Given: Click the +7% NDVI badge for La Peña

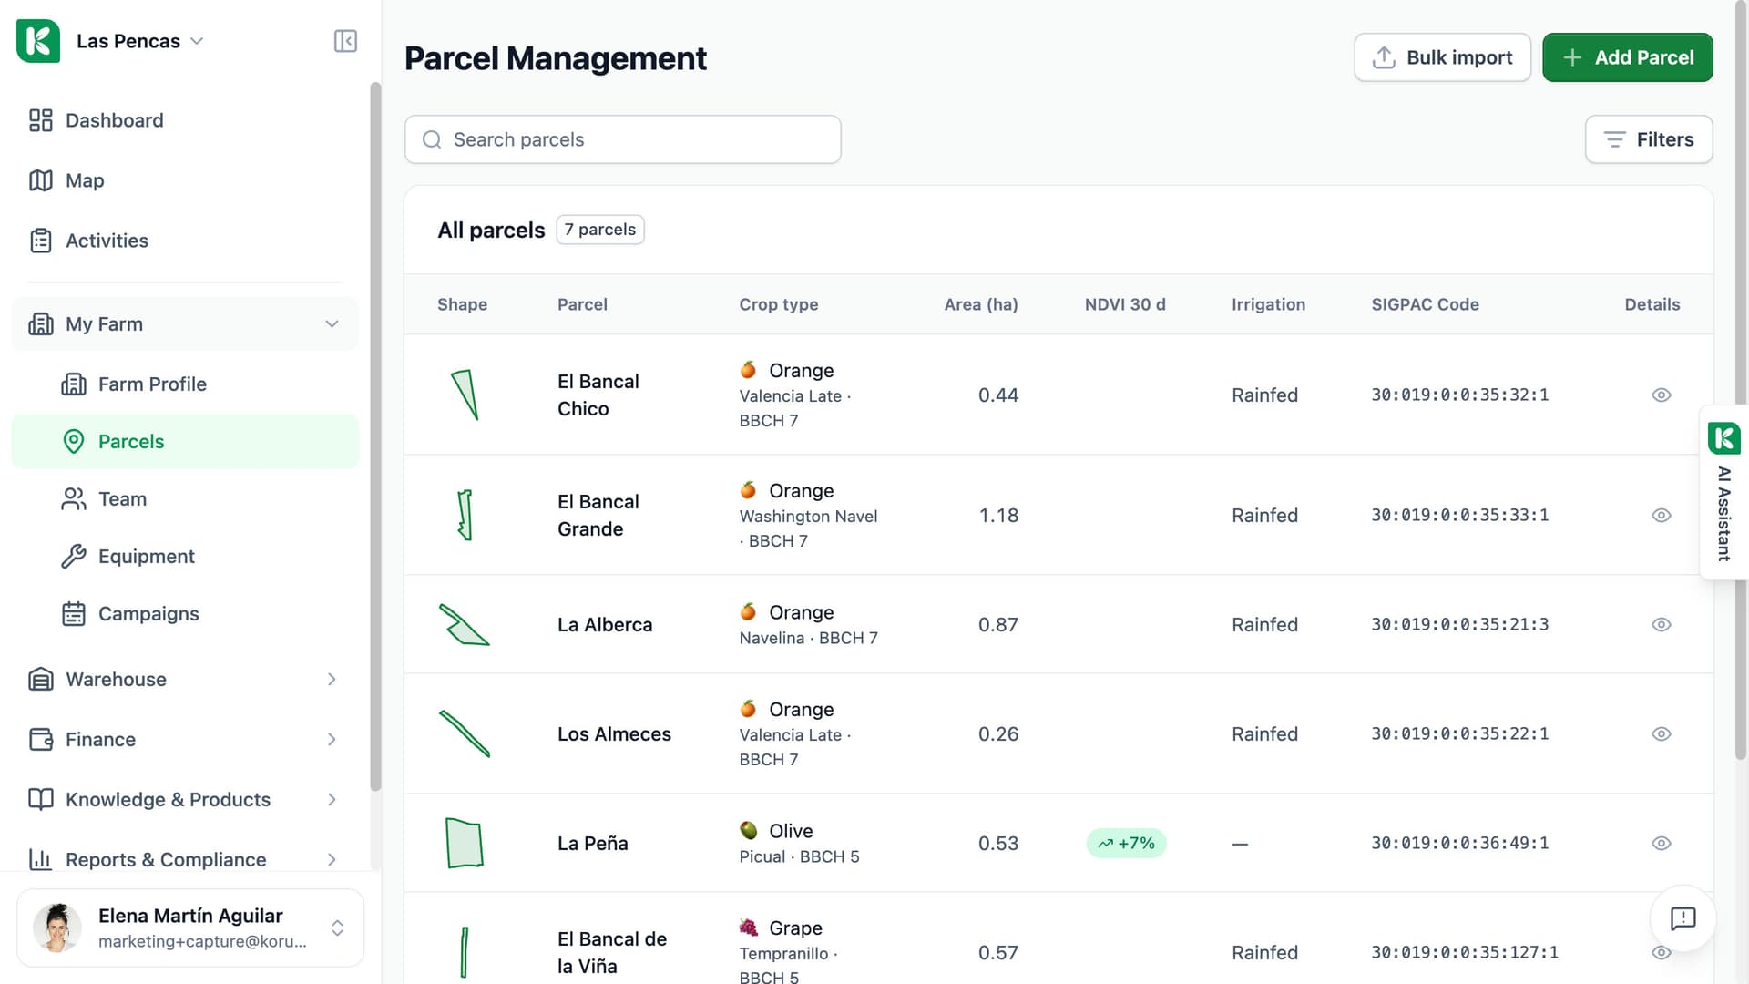Looking at the screenshot, I should point(1126,844).
